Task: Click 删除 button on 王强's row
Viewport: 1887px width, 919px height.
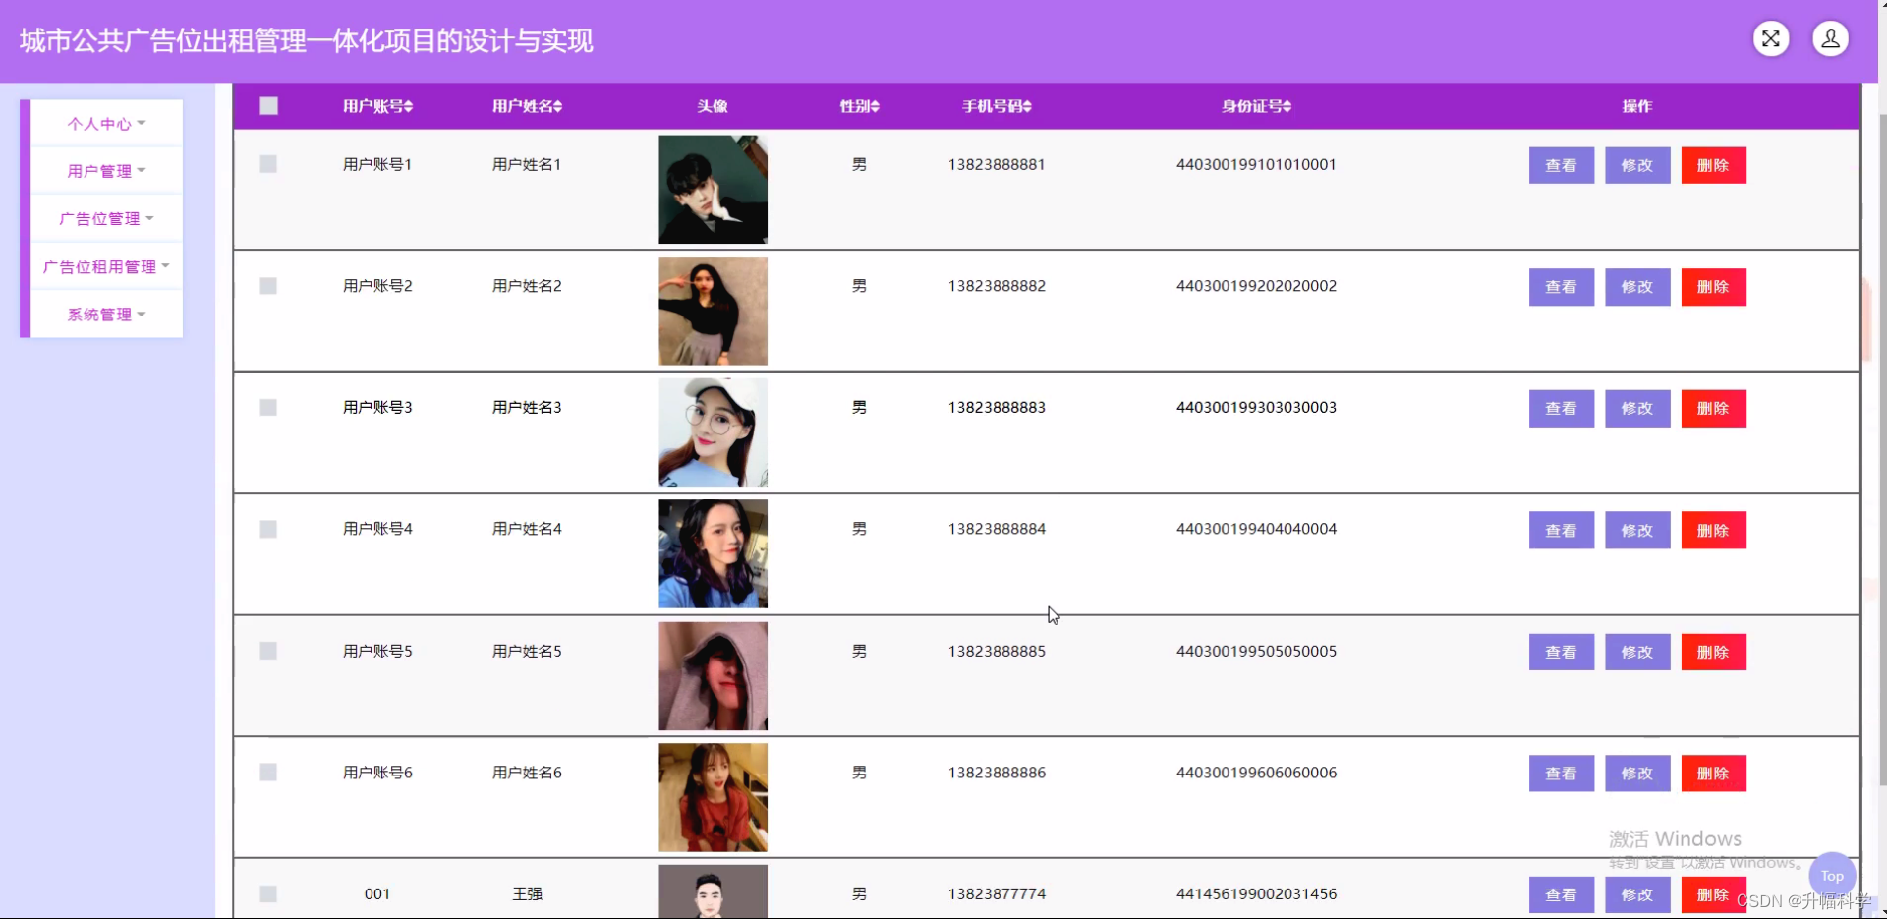Action: 1713,894
